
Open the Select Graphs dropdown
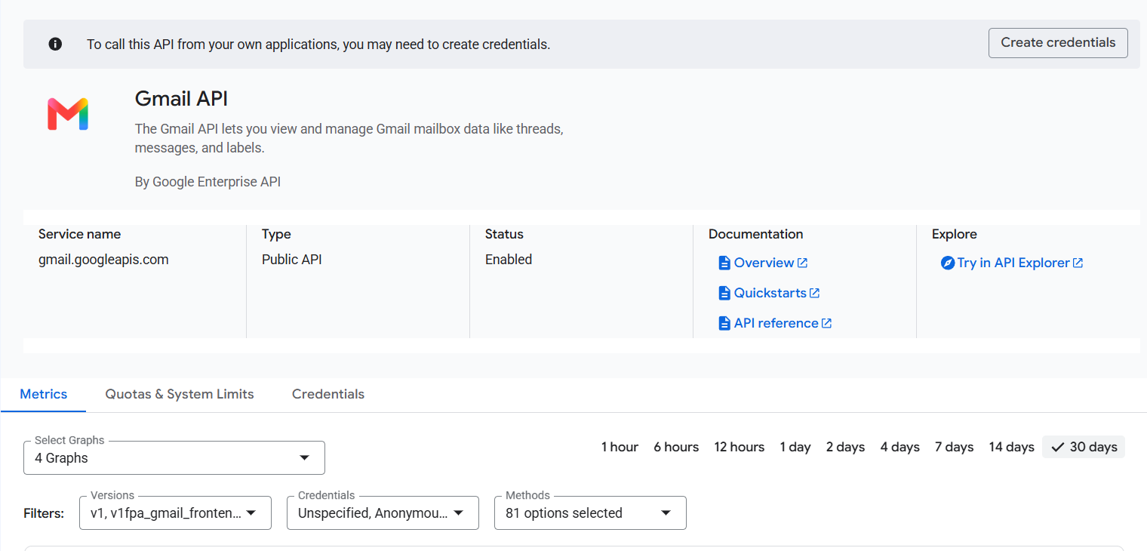click(174, 457)
